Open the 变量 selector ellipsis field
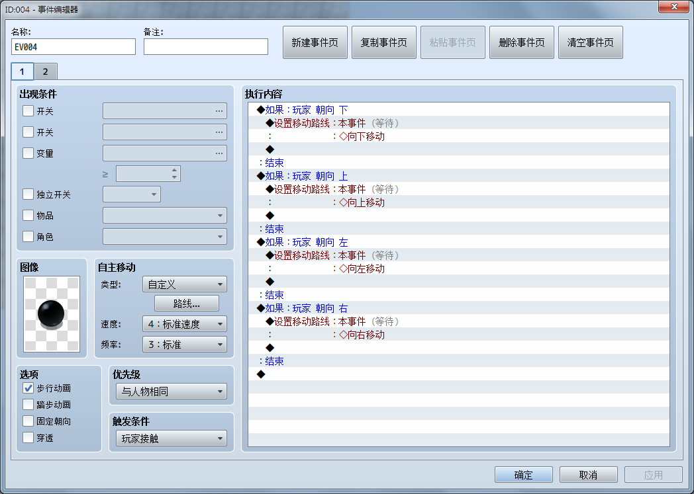This screenshot has height=494, width=694. [165, 153]
